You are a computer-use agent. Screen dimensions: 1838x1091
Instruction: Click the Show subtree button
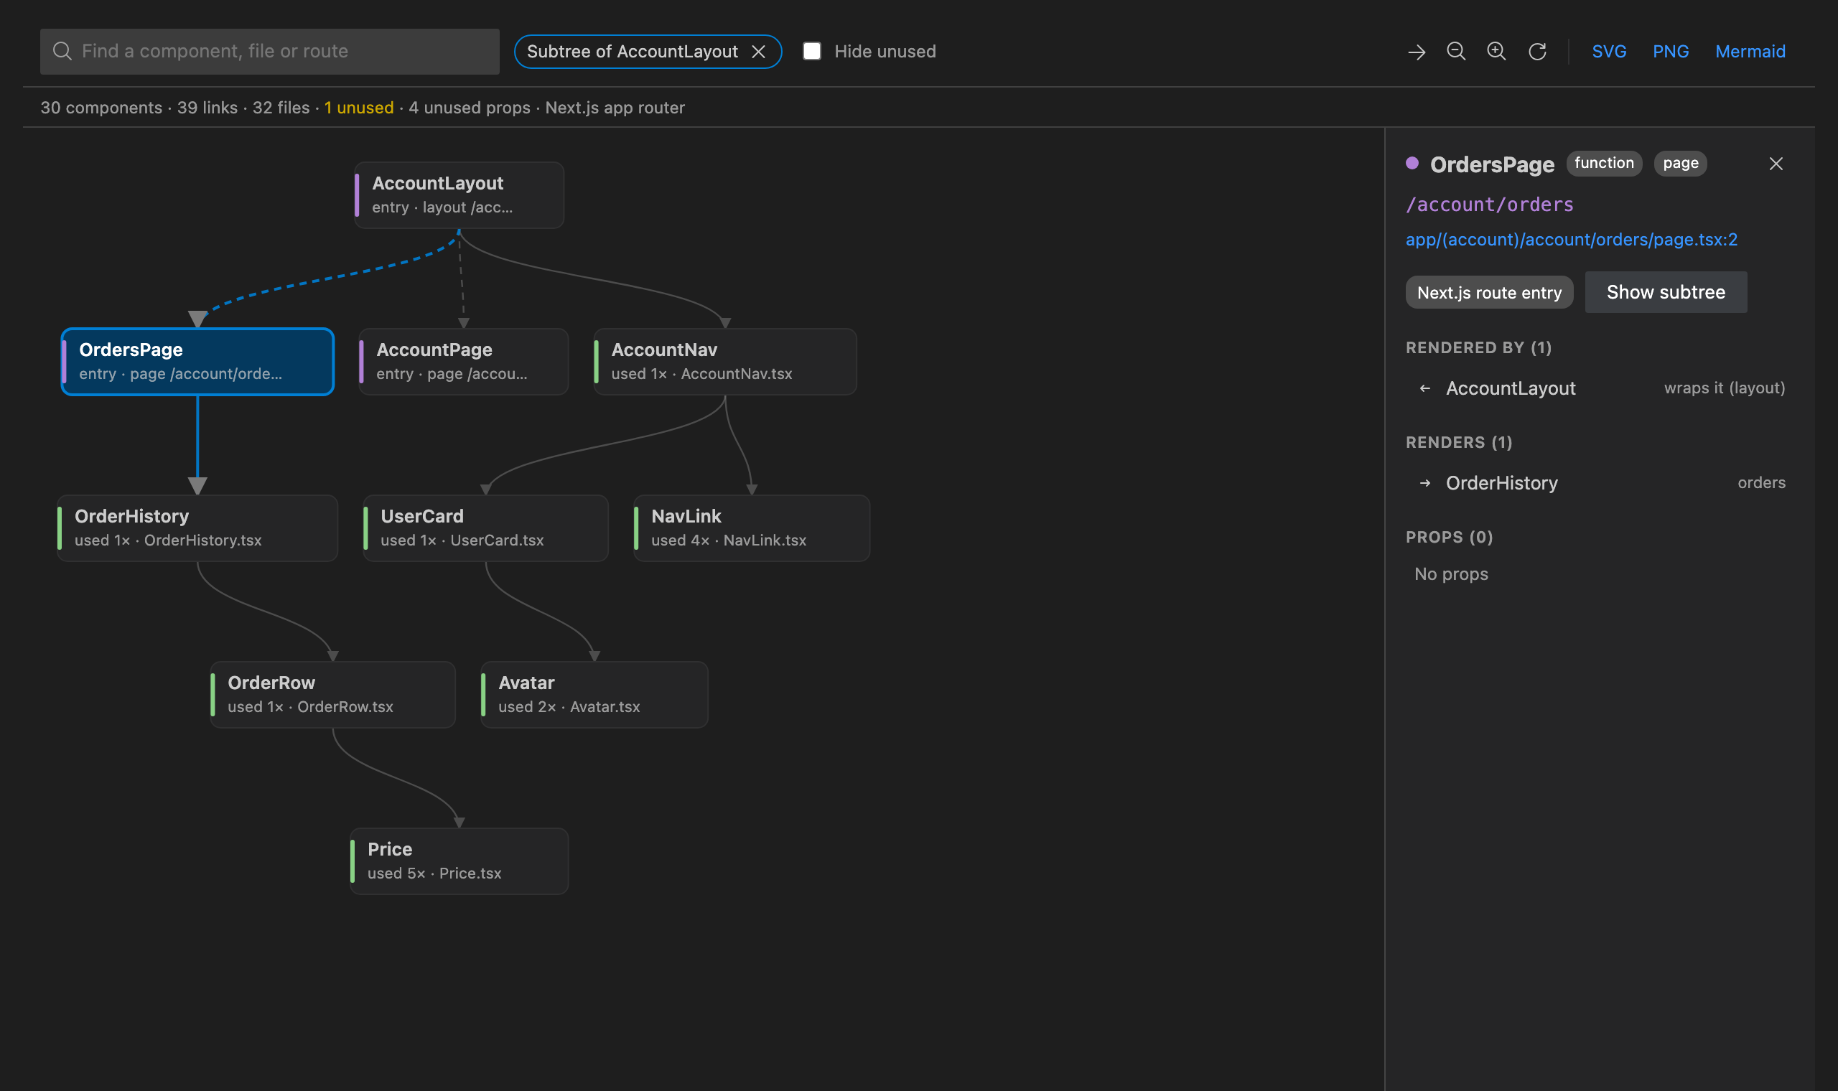[x=1665, y=292]
